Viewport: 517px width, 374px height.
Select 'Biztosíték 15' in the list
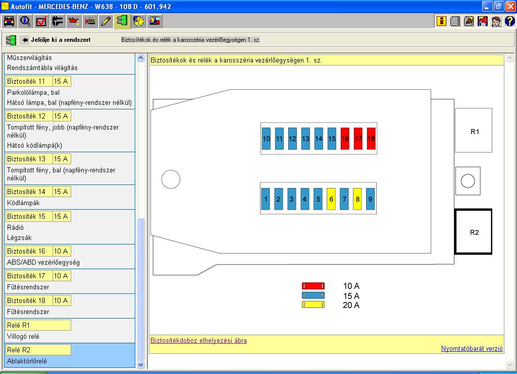29,216
